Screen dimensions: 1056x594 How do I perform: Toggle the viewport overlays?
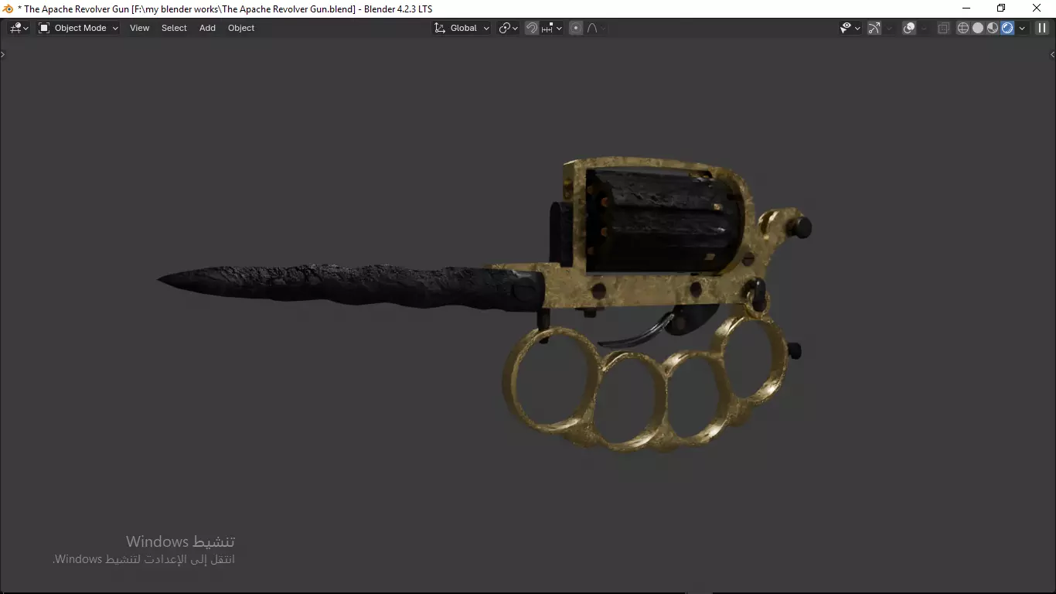(909, 28)
